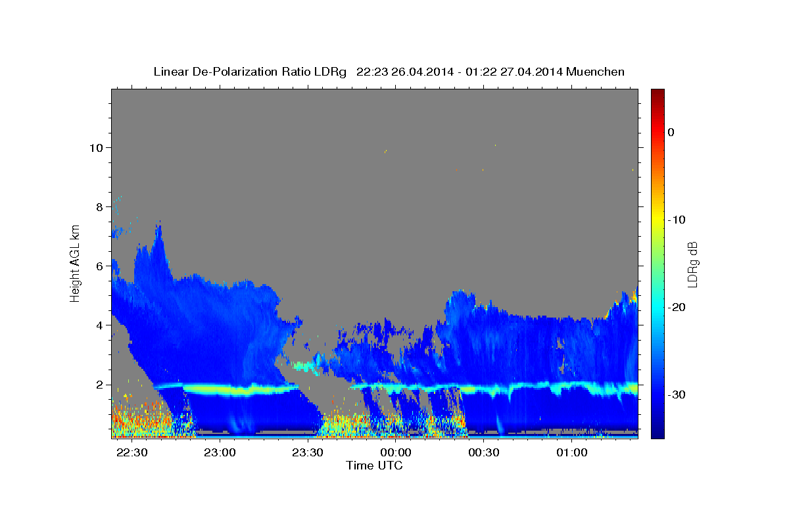Click the 'LDRg dB' colorbar label
The width and height of the screenshot is (789, 526).
[692, 264]
